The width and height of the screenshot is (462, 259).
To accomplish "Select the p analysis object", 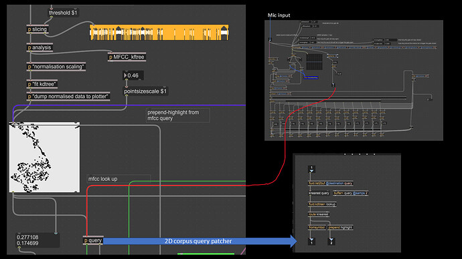I will 40,47.
